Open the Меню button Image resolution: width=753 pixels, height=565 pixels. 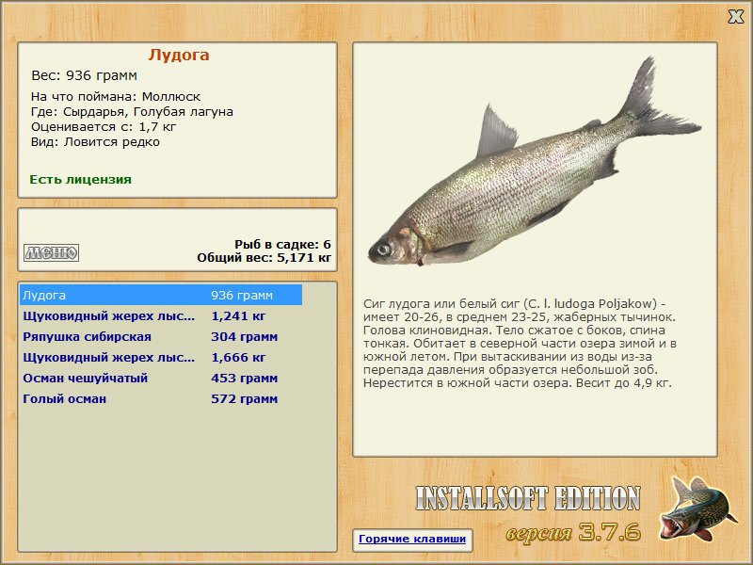52,252
